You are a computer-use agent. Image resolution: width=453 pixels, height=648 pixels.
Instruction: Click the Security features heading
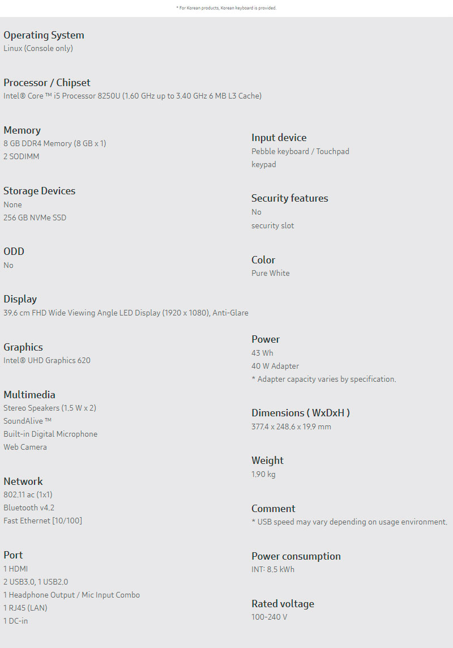(x=289, y=198)
